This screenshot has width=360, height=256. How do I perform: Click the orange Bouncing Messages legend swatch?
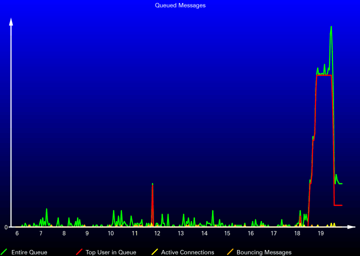[x=230, y=252]
